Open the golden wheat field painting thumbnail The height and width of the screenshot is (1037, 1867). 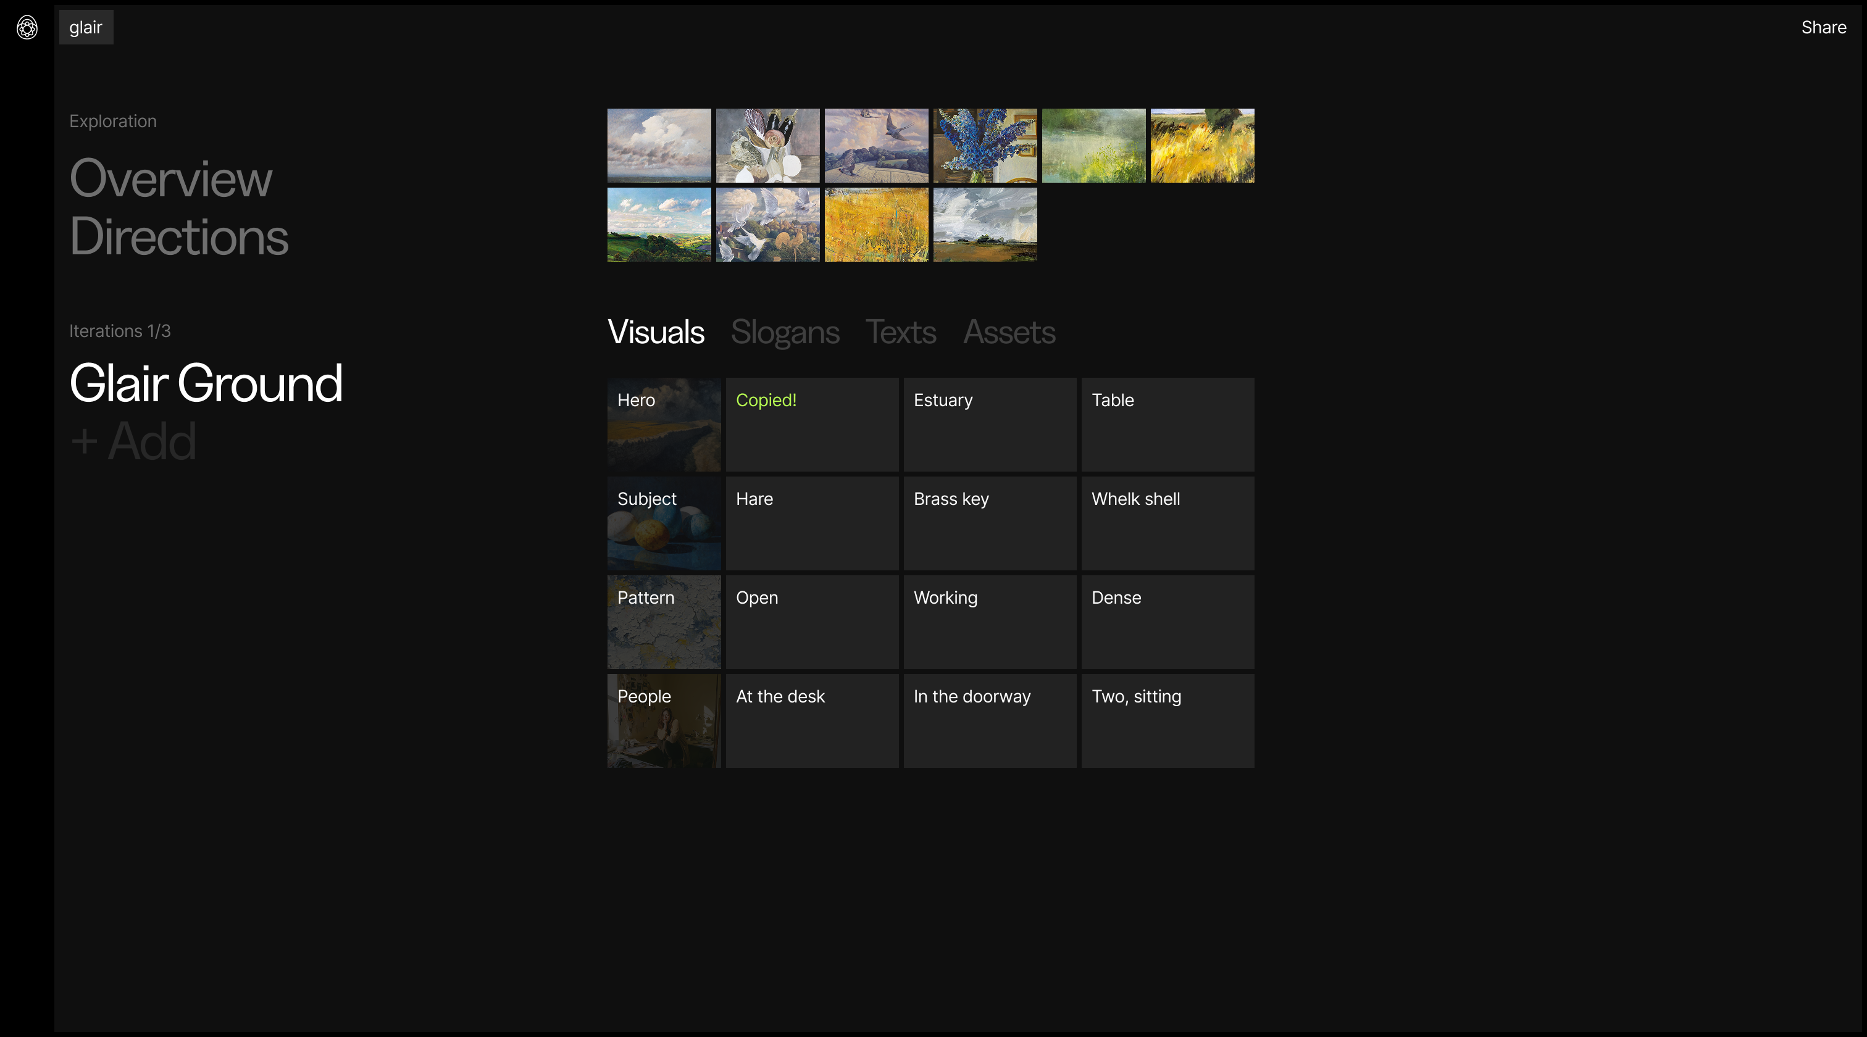click(876, 225)
